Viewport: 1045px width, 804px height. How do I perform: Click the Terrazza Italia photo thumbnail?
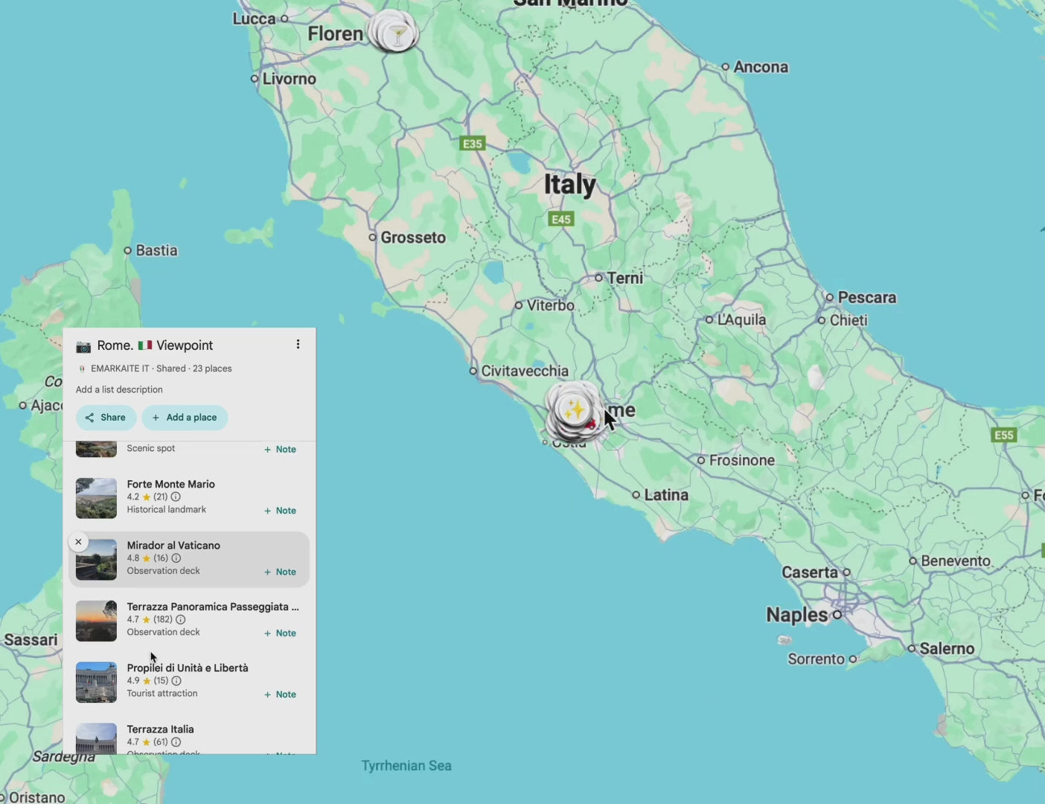[x=96, y=739]
